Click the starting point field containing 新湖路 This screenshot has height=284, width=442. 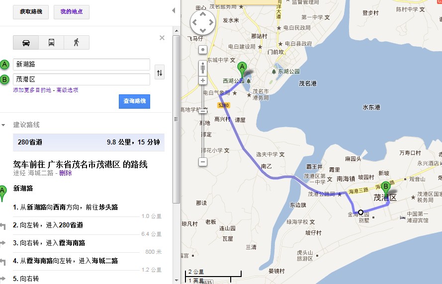[x=82, y=65]
